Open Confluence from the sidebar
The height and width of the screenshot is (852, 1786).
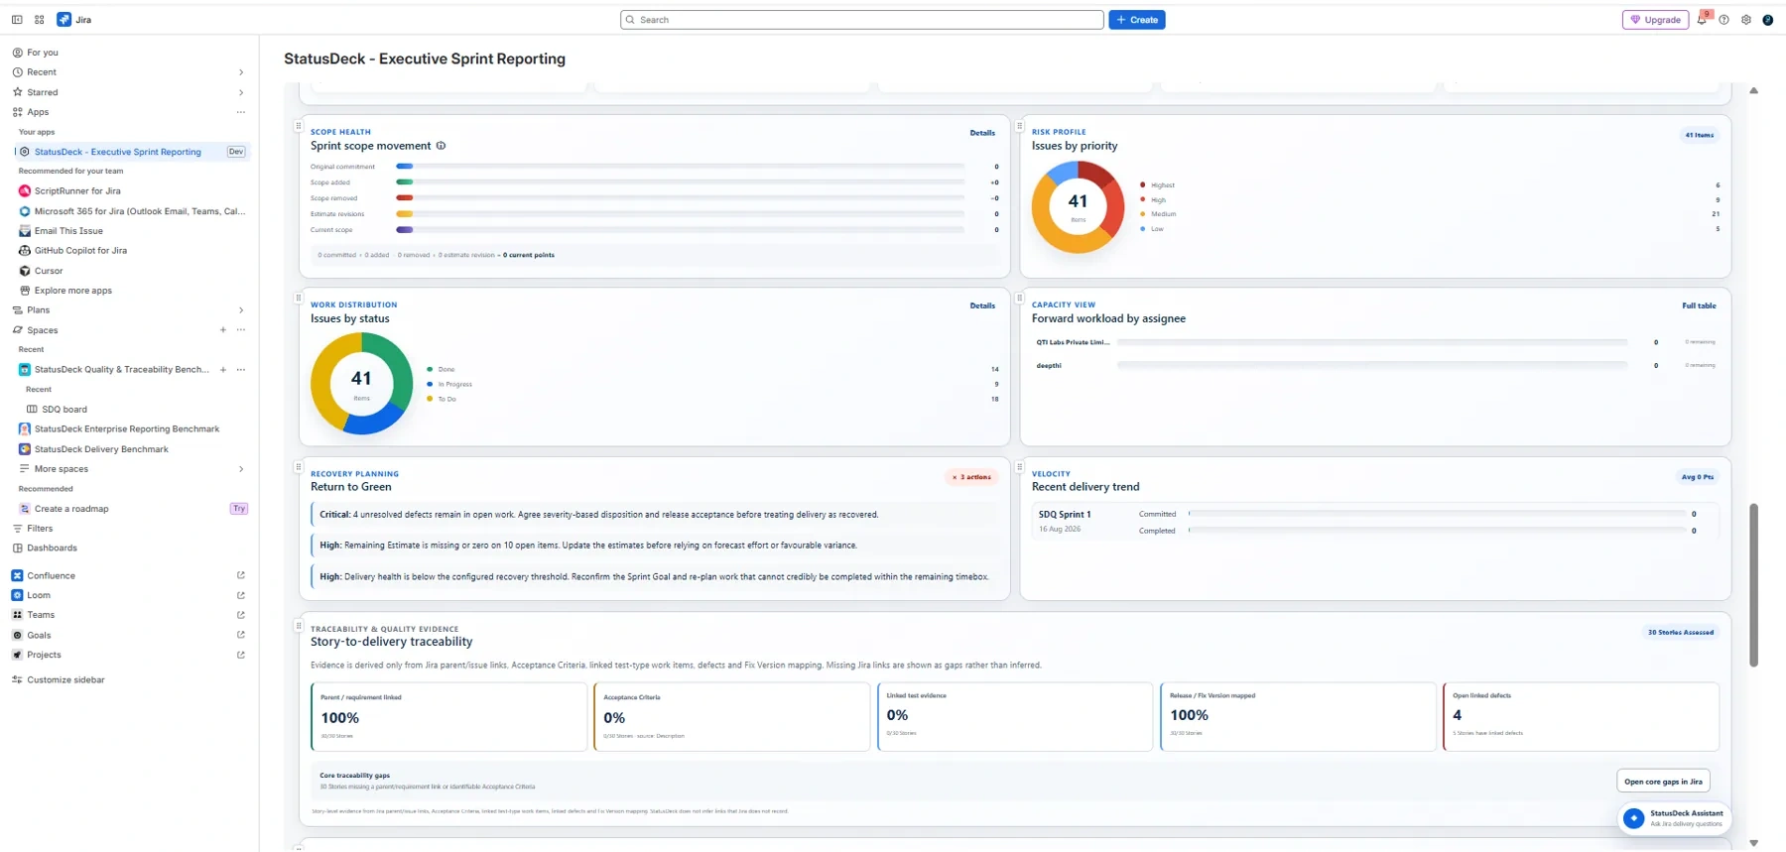click(51, 575)
